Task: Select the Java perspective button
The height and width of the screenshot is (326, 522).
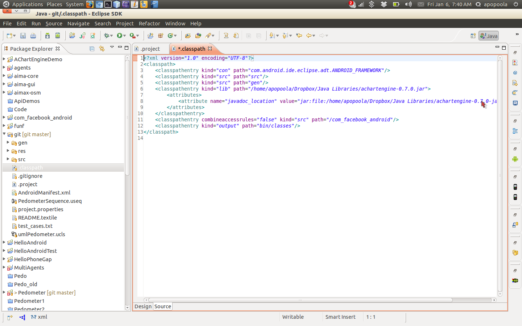Action: [x=489, y=36]
